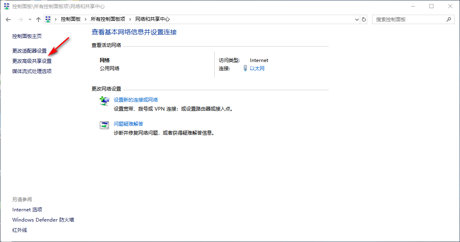Click 控制面板主页 in the left pane
Viewport: 460px width, 242px height.
coord(26,36)
